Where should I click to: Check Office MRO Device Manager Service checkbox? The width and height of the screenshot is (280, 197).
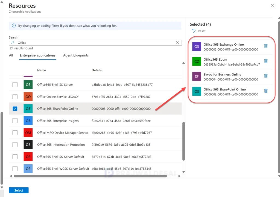point(15,133)
